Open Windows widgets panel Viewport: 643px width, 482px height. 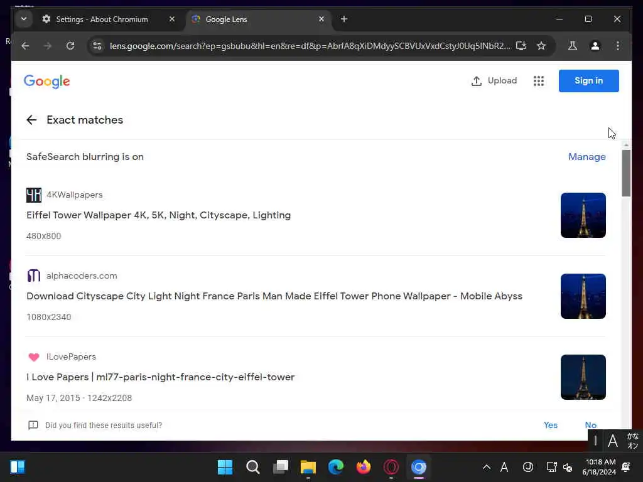[17, 467]
